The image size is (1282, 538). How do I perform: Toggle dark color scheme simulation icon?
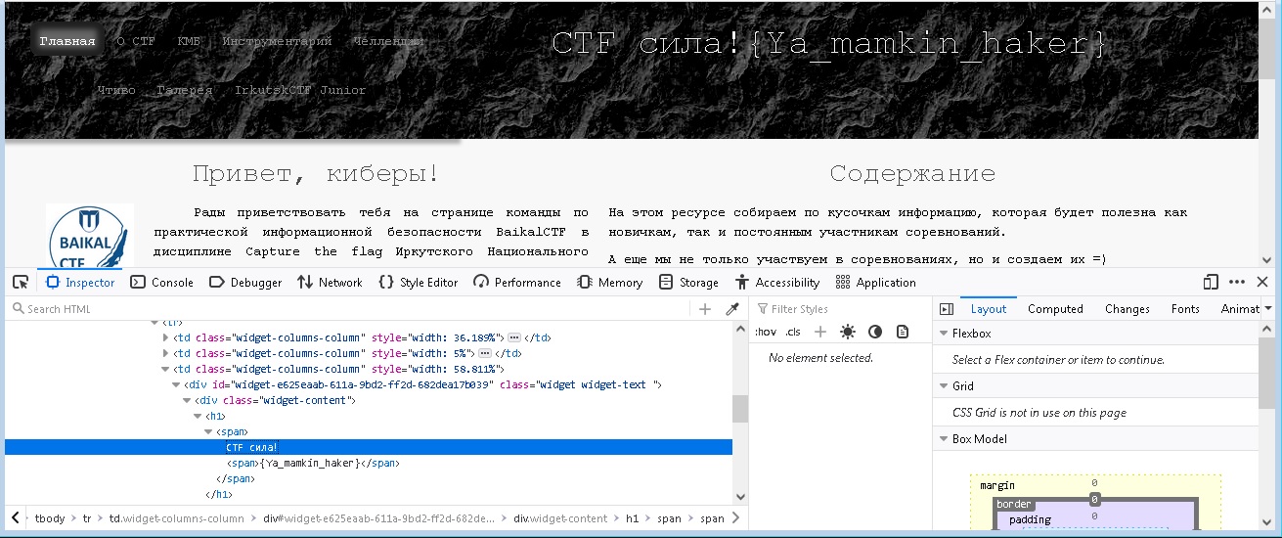click(875, 332)
